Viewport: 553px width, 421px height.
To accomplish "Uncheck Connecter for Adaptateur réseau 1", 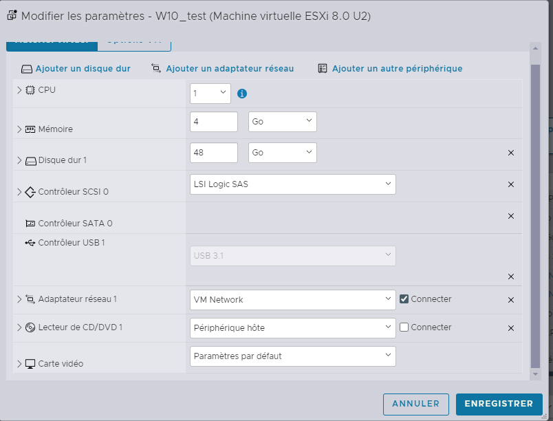I will point(404,299).
